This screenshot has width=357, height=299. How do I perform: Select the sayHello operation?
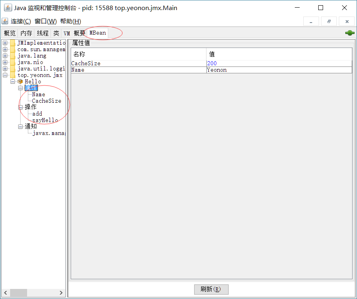45,120
